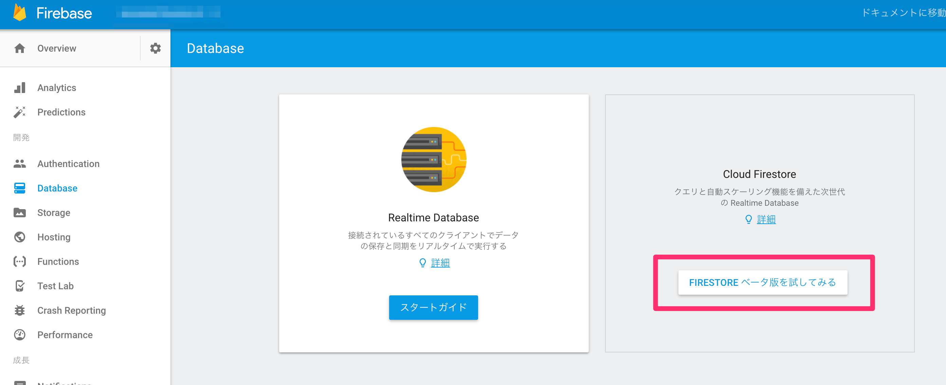Click the Authentication people icon

tap(19, 164)
